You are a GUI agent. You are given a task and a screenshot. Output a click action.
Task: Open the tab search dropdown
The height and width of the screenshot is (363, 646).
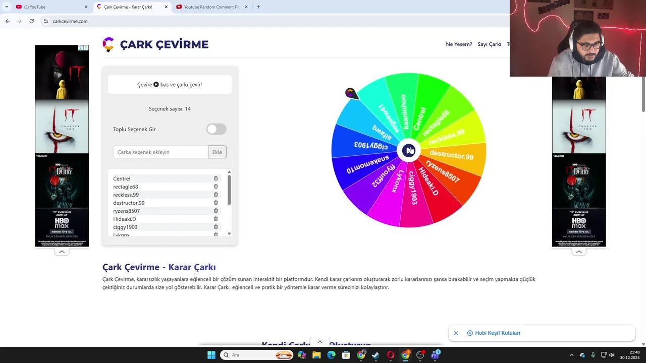click(7, 7)
